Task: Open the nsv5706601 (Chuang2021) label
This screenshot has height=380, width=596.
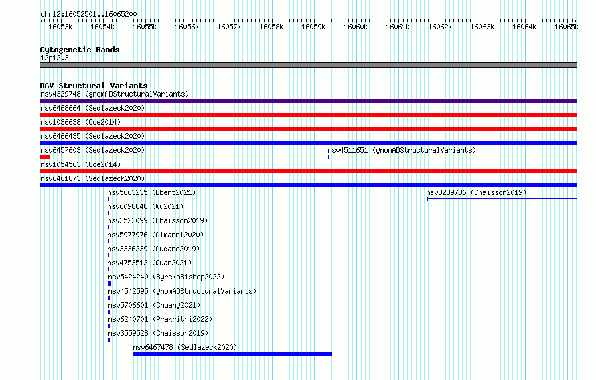Action: coord(154,305)
